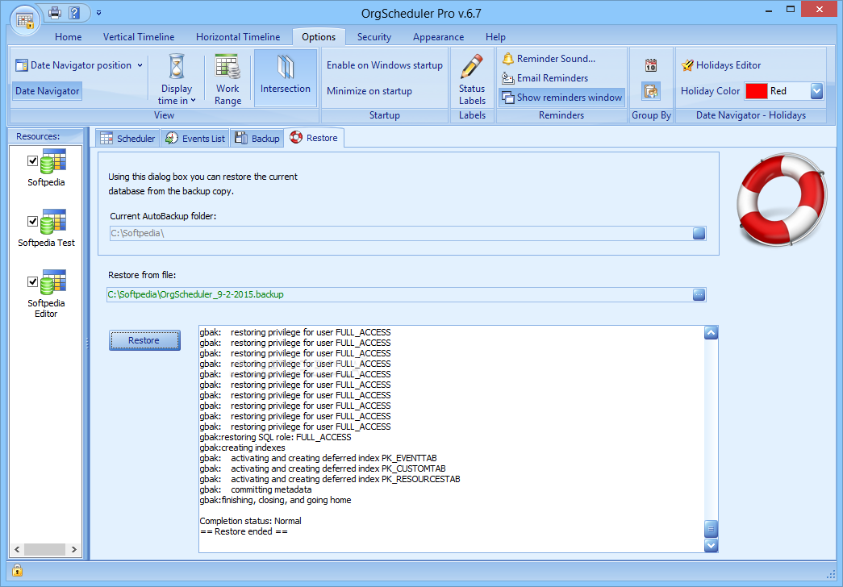Click the lower Group By resource icon
The width and height of the screenshot is (843, 587).
point(651,91)
